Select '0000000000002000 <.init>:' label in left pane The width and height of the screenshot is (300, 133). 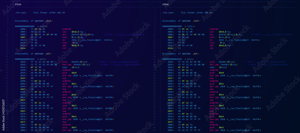[x=31, y=26]
